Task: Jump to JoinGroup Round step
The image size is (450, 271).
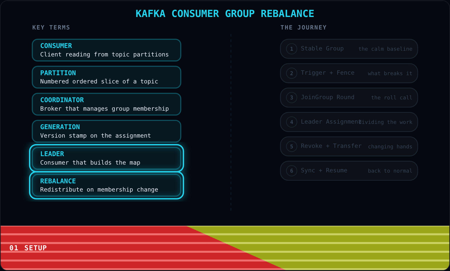Action: point(349,97)
